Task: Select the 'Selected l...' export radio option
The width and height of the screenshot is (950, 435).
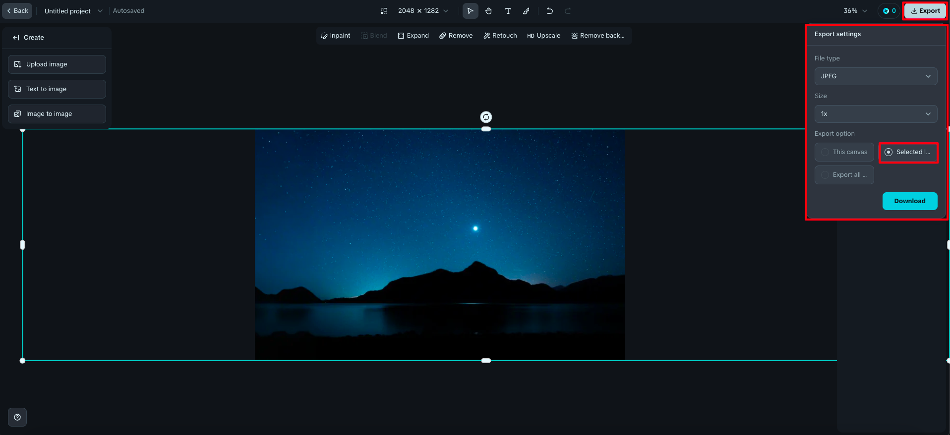Action: coord(908,152)
